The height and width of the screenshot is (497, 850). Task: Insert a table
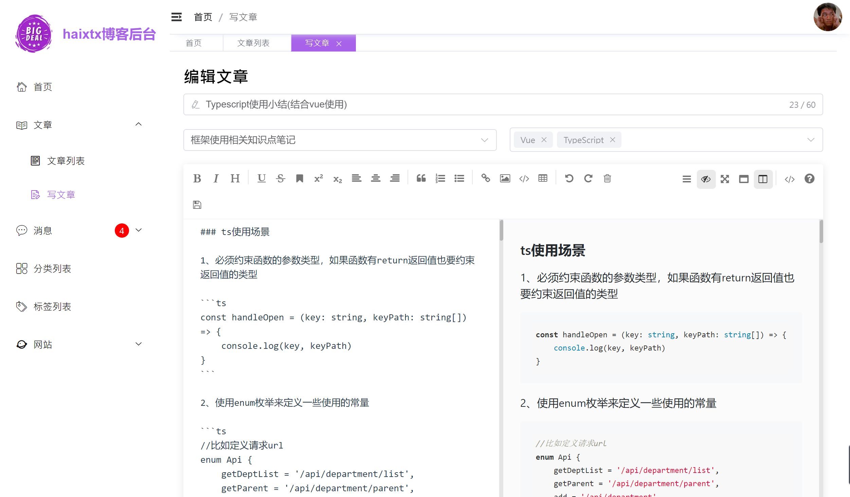543,178
